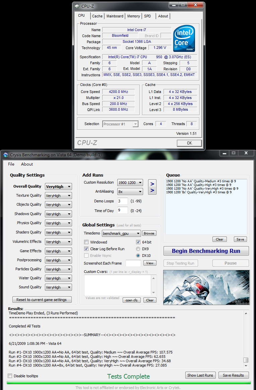256x390 pixels.
Task: Select the DX9 radio button
Action: pyautogui.click(x=138, y=249)
